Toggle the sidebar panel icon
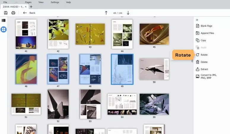 point(4,20)
